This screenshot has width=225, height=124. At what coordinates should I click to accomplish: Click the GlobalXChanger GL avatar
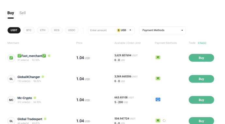tap(11, 79)
